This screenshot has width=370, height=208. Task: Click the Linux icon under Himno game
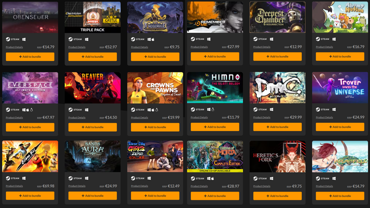tap(212, 109)
